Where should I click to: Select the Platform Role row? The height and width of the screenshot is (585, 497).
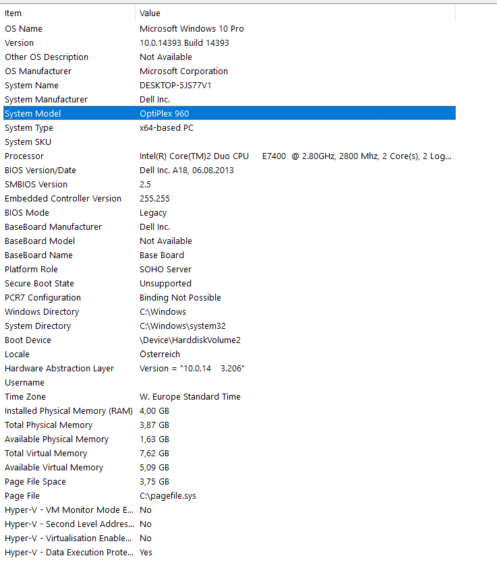229,270
